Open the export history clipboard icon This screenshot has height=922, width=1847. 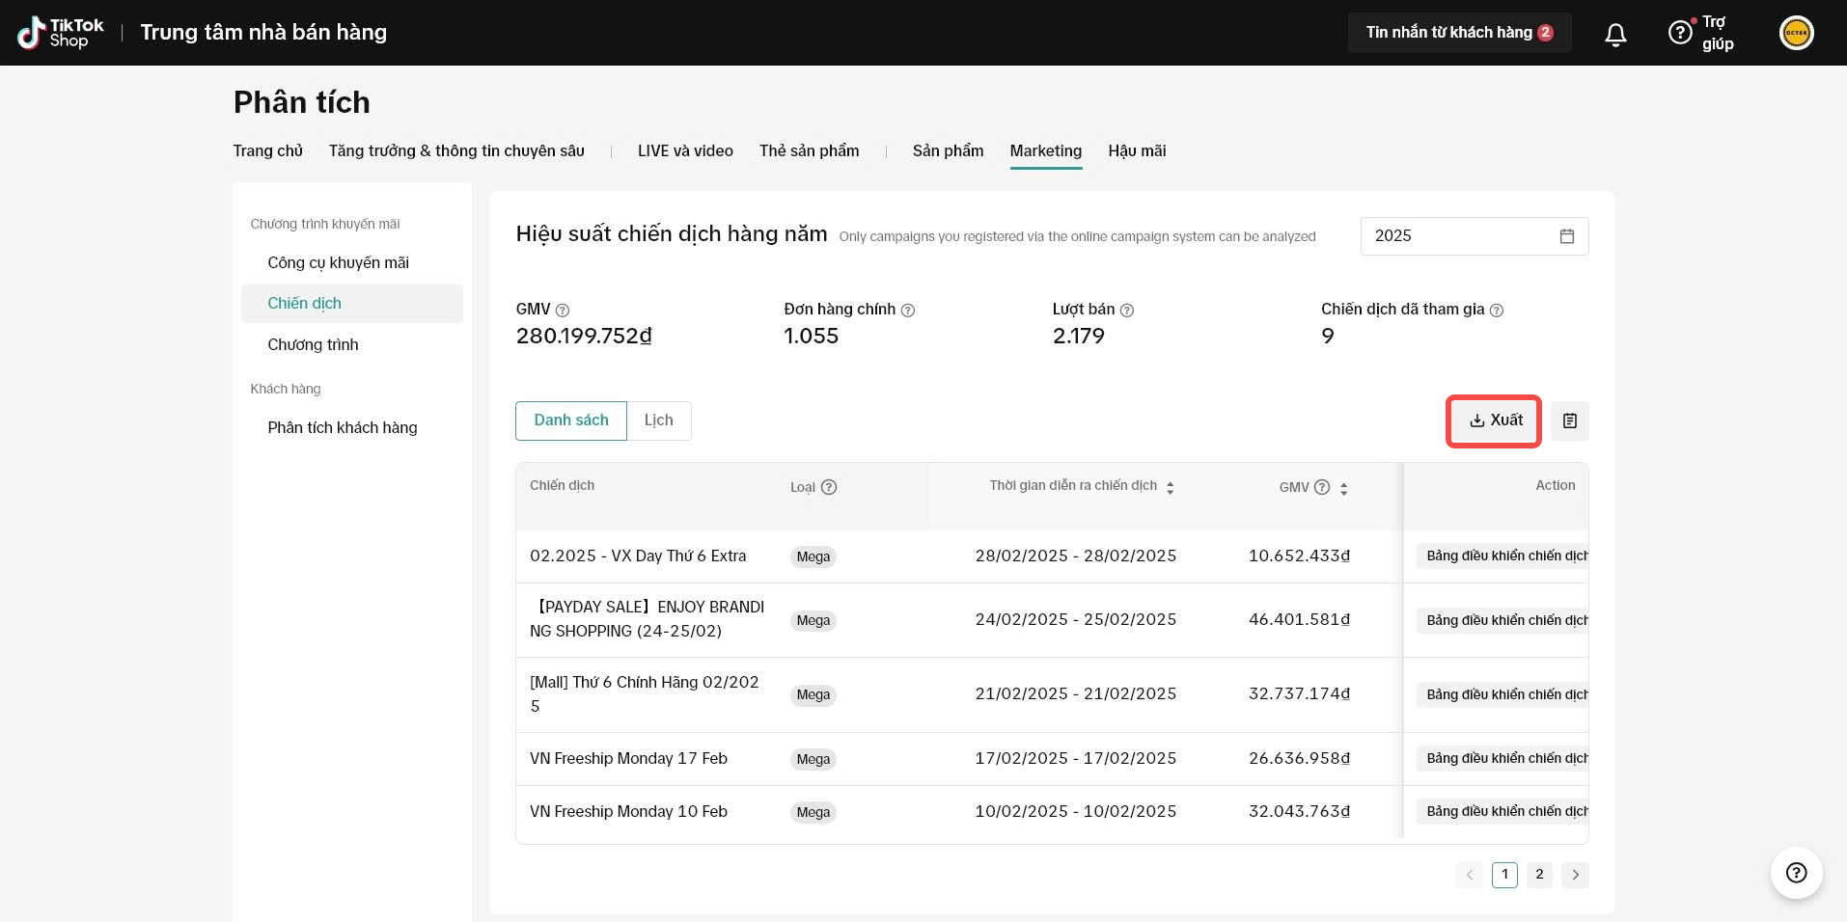pos(1570,420)
